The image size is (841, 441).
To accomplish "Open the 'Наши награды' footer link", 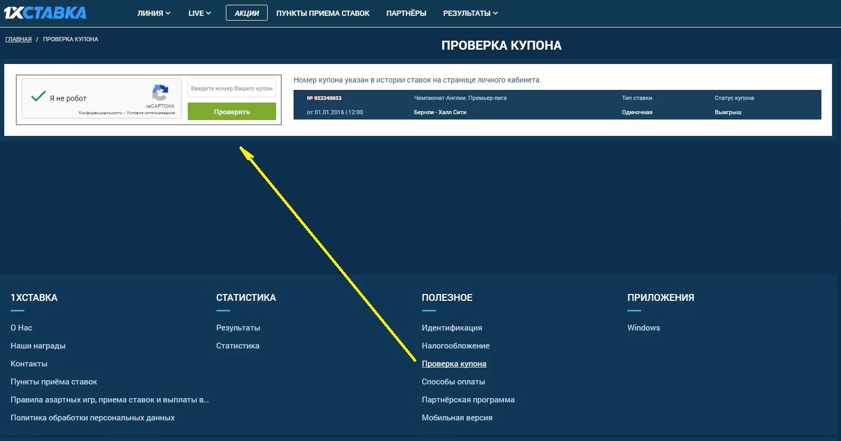I will [38, 346].
